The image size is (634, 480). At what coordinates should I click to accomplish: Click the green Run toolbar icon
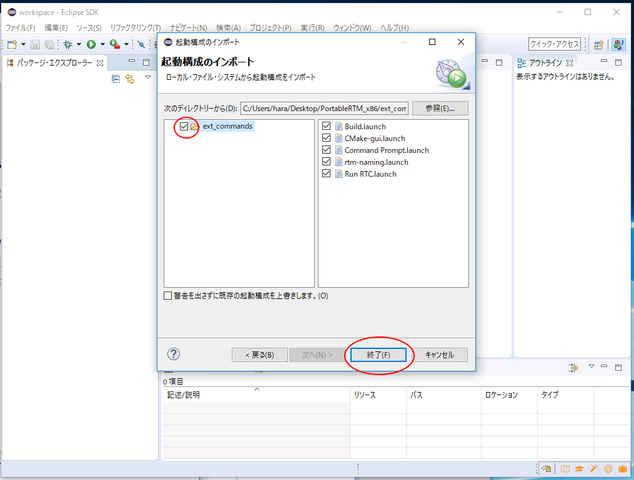(x=91, y=44)
